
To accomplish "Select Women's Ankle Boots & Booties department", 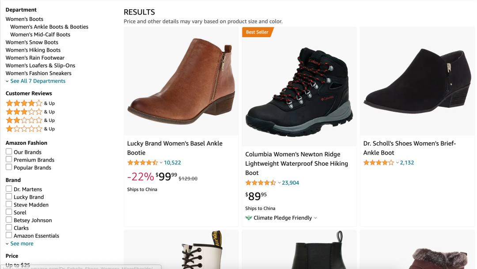I will pos(49,27).
